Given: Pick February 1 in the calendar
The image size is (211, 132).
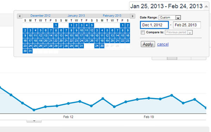Looking at the screenshot, I should click(122, 25).
